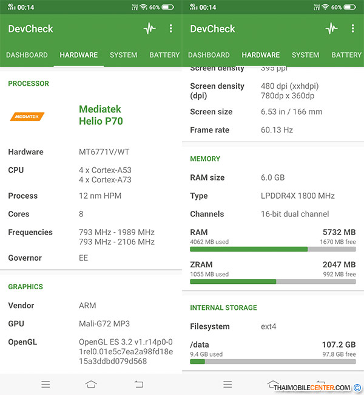
Task: Open three-dot overflow menu in right screenshot
Action: [x=352, y=29]
